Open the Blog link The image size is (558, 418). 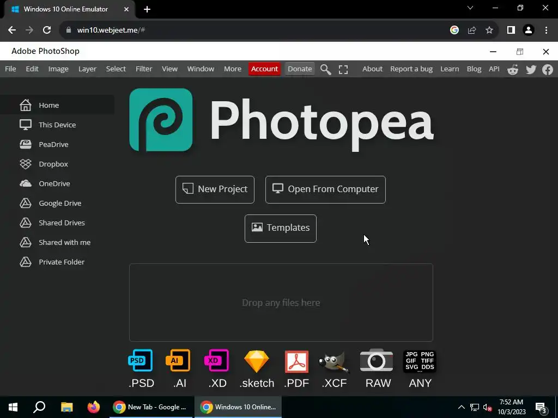pos(474,69)
